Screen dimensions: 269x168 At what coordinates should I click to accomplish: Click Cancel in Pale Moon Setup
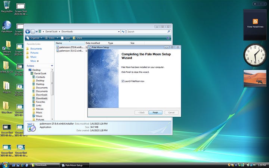171,112
